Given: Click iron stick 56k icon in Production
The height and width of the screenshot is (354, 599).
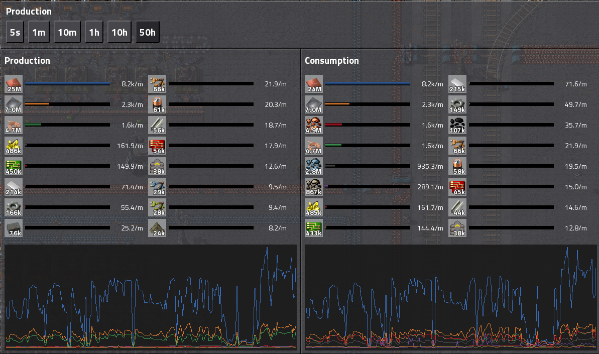Looking at the screenshot, I should pyautogui.click(x=157, y=125).
